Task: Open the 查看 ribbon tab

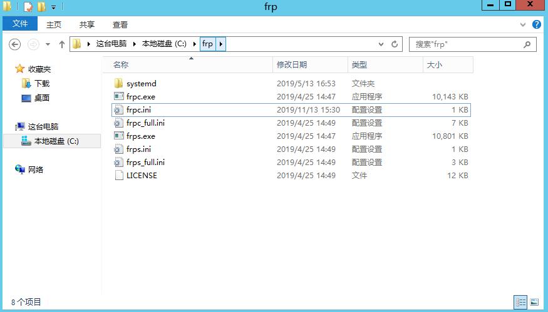Action: pyautogui.click(x=120, y=24)
